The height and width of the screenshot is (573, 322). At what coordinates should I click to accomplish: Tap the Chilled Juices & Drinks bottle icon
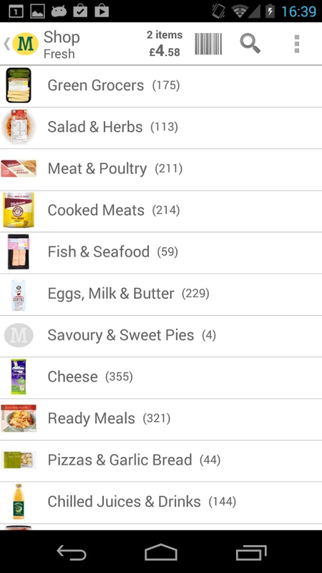pos(19,502)
